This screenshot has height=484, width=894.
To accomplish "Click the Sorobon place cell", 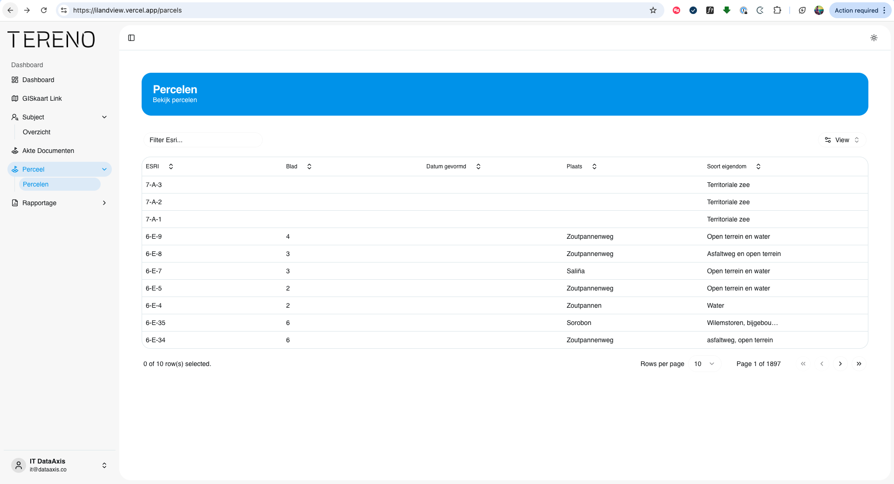I will [x=579, y=323].
